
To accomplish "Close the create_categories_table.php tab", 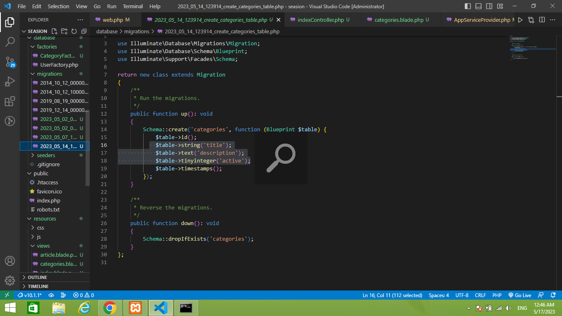I will tap(279, 20).
